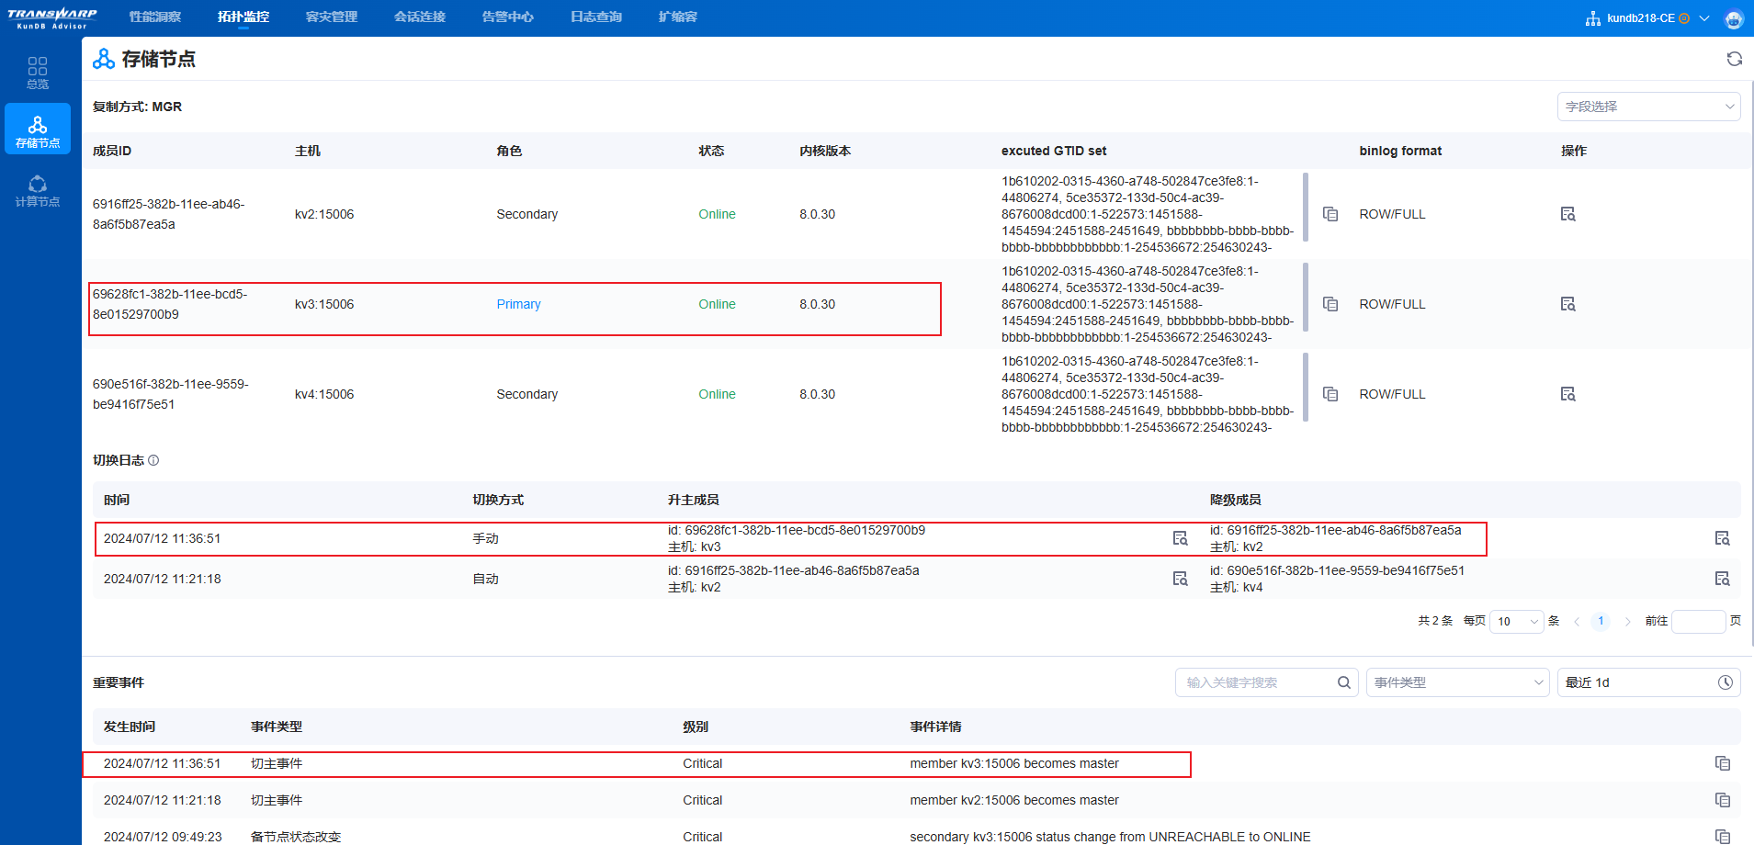This screenshot has width=1754, height=845.
Task: Open the page size 10 dropdown
Action: click(x=1516, y=622)
